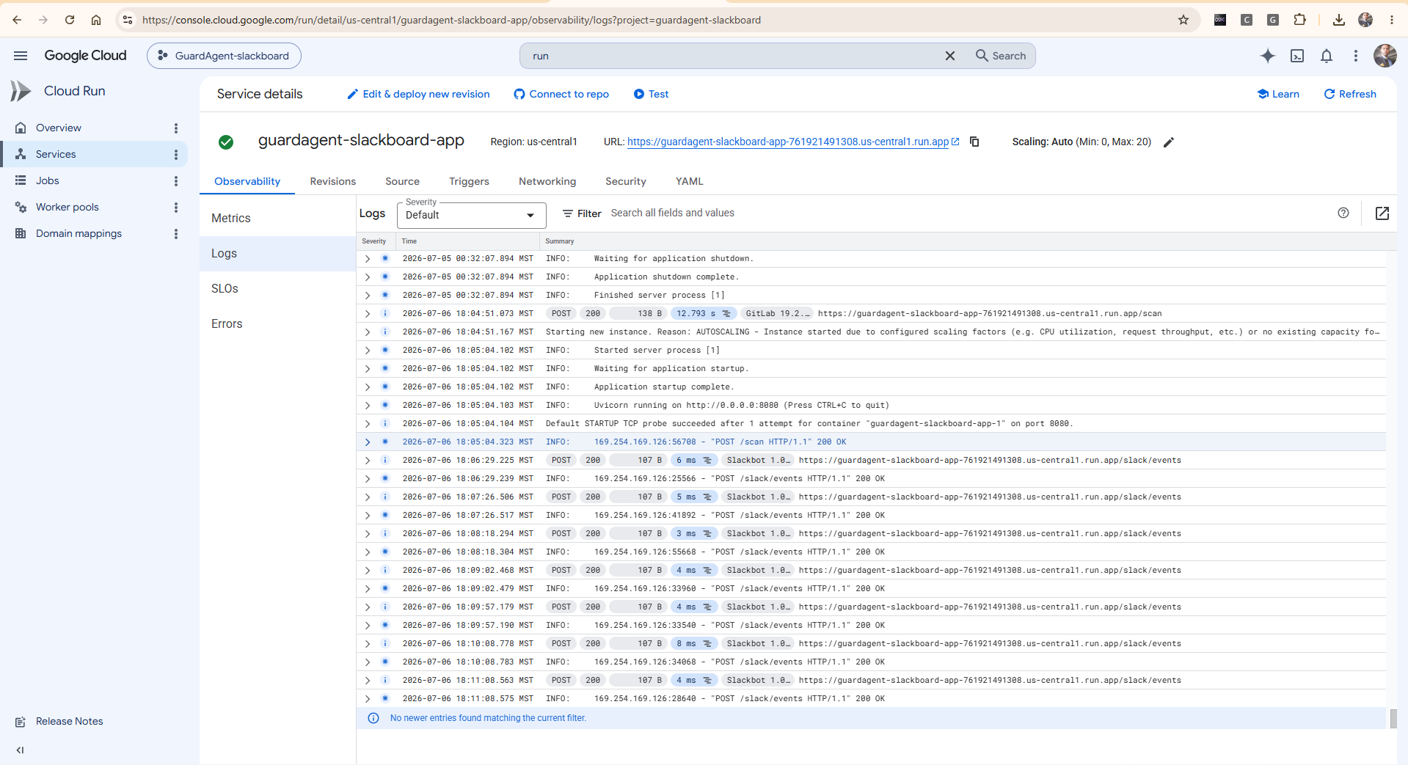1408x765 pixels.
Task: Go back in browser history
Action: pos(17,20)
